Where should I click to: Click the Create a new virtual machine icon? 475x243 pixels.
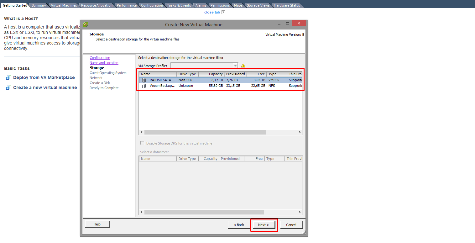[8, 87]
